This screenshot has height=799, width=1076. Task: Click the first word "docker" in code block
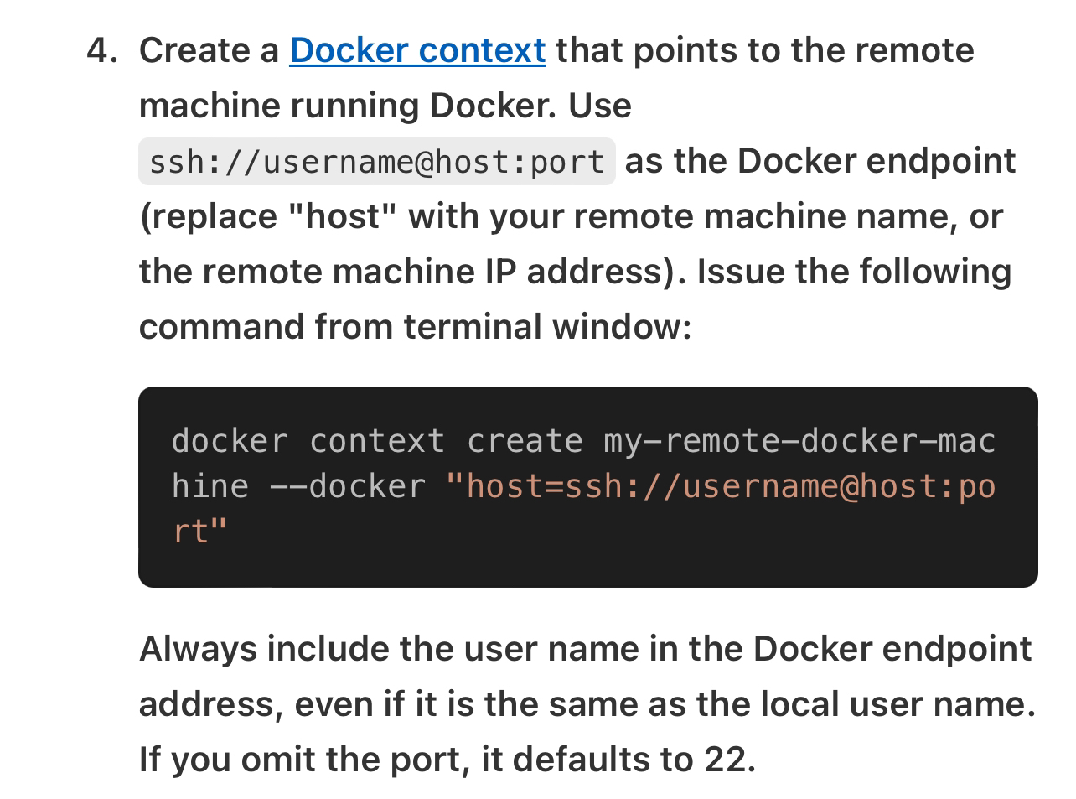[x=230, y=441]
